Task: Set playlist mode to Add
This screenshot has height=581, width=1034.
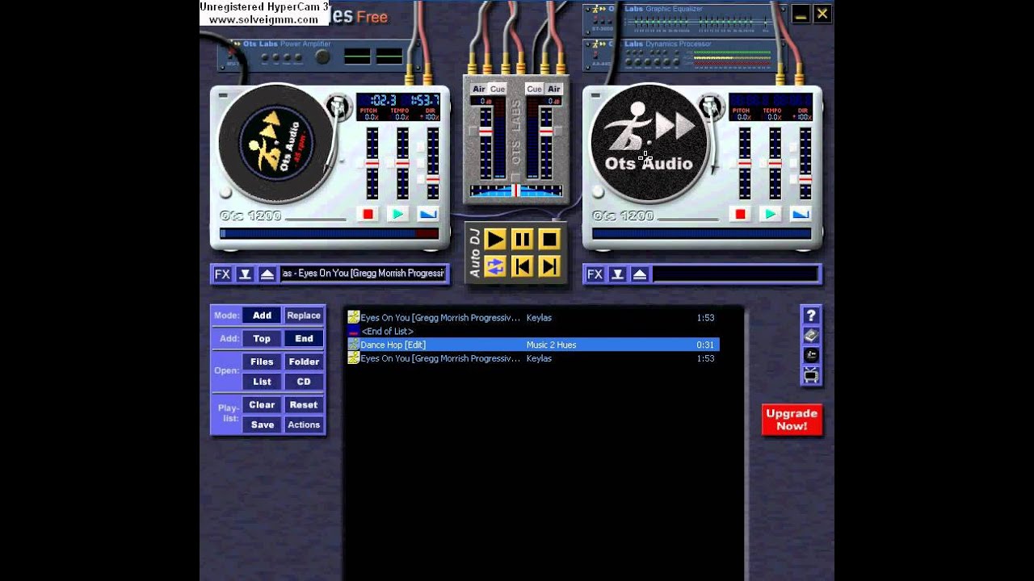Action: coord(262,316)
